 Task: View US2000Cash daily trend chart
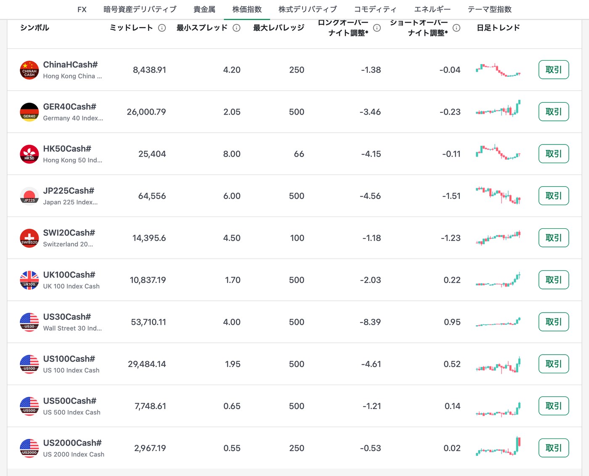pyautogui.click(x=498, y=447)
